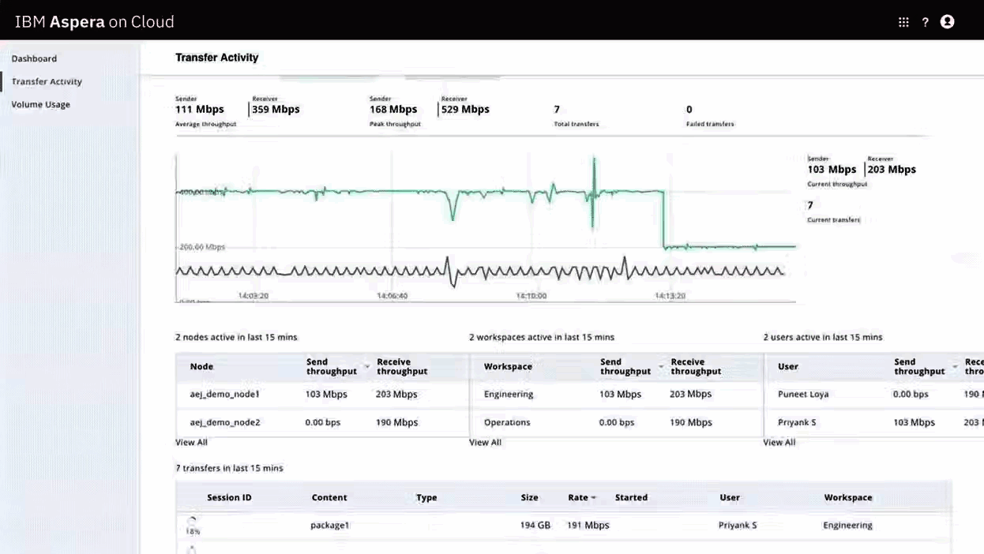Image resolution: width=984 pixels, height=554 pixels.
Task: Select user Puneet Loya
Action: pyautogui.click(x=804, y=394)
